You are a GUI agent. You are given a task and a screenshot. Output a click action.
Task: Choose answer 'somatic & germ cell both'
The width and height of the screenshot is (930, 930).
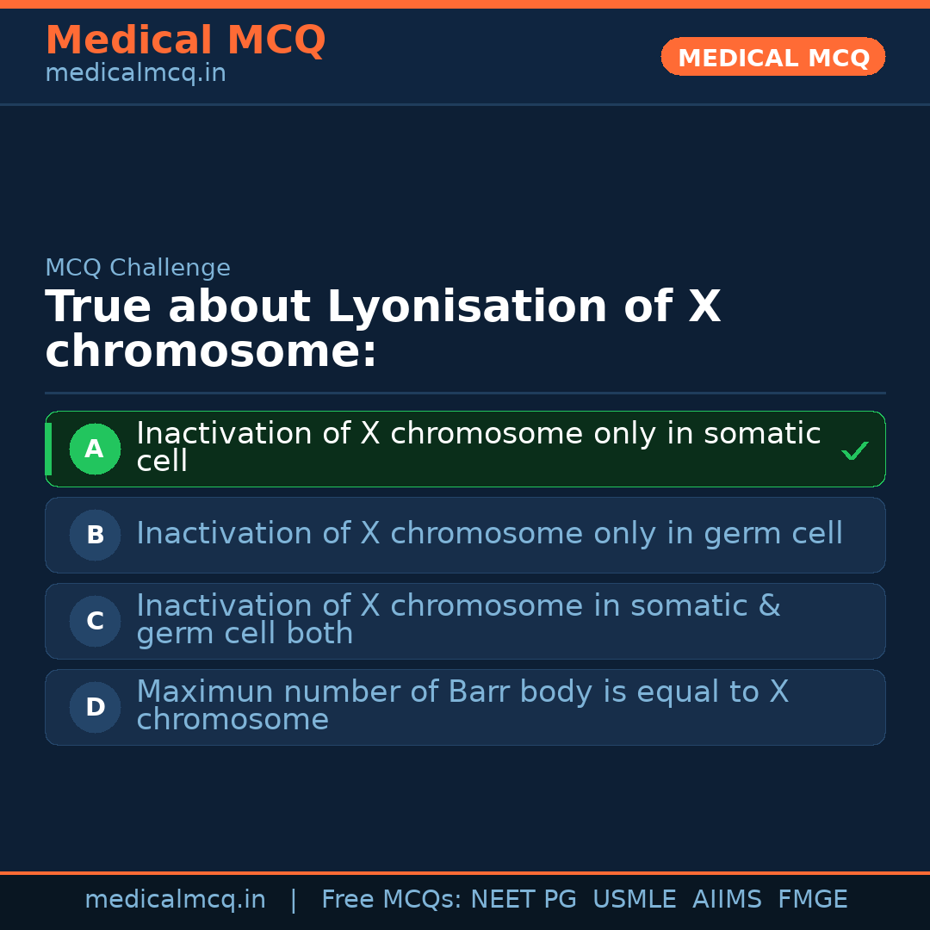coord(458,620)
